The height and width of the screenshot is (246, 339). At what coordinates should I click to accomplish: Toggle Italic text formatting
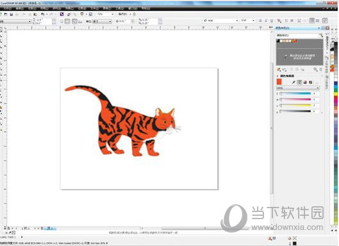coord(266,20)
